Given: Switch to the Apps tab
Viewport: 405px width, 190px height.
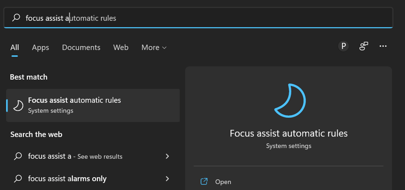Looking at the screenshot, I should coord(41,47).
